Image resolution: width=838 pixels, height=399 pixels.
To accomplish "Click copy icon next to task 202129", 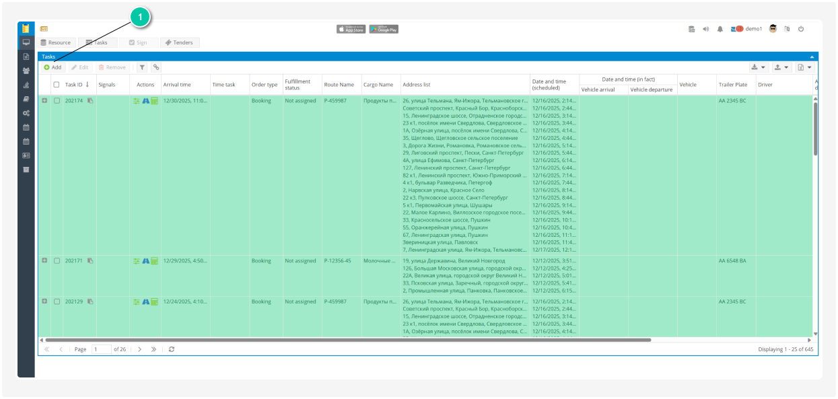I will 90,301.
